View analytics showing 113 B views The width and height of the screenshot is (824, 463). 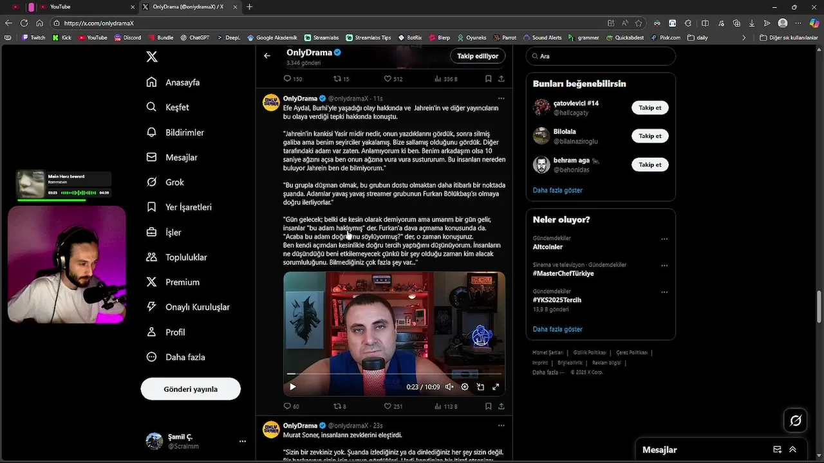point(445,406)
